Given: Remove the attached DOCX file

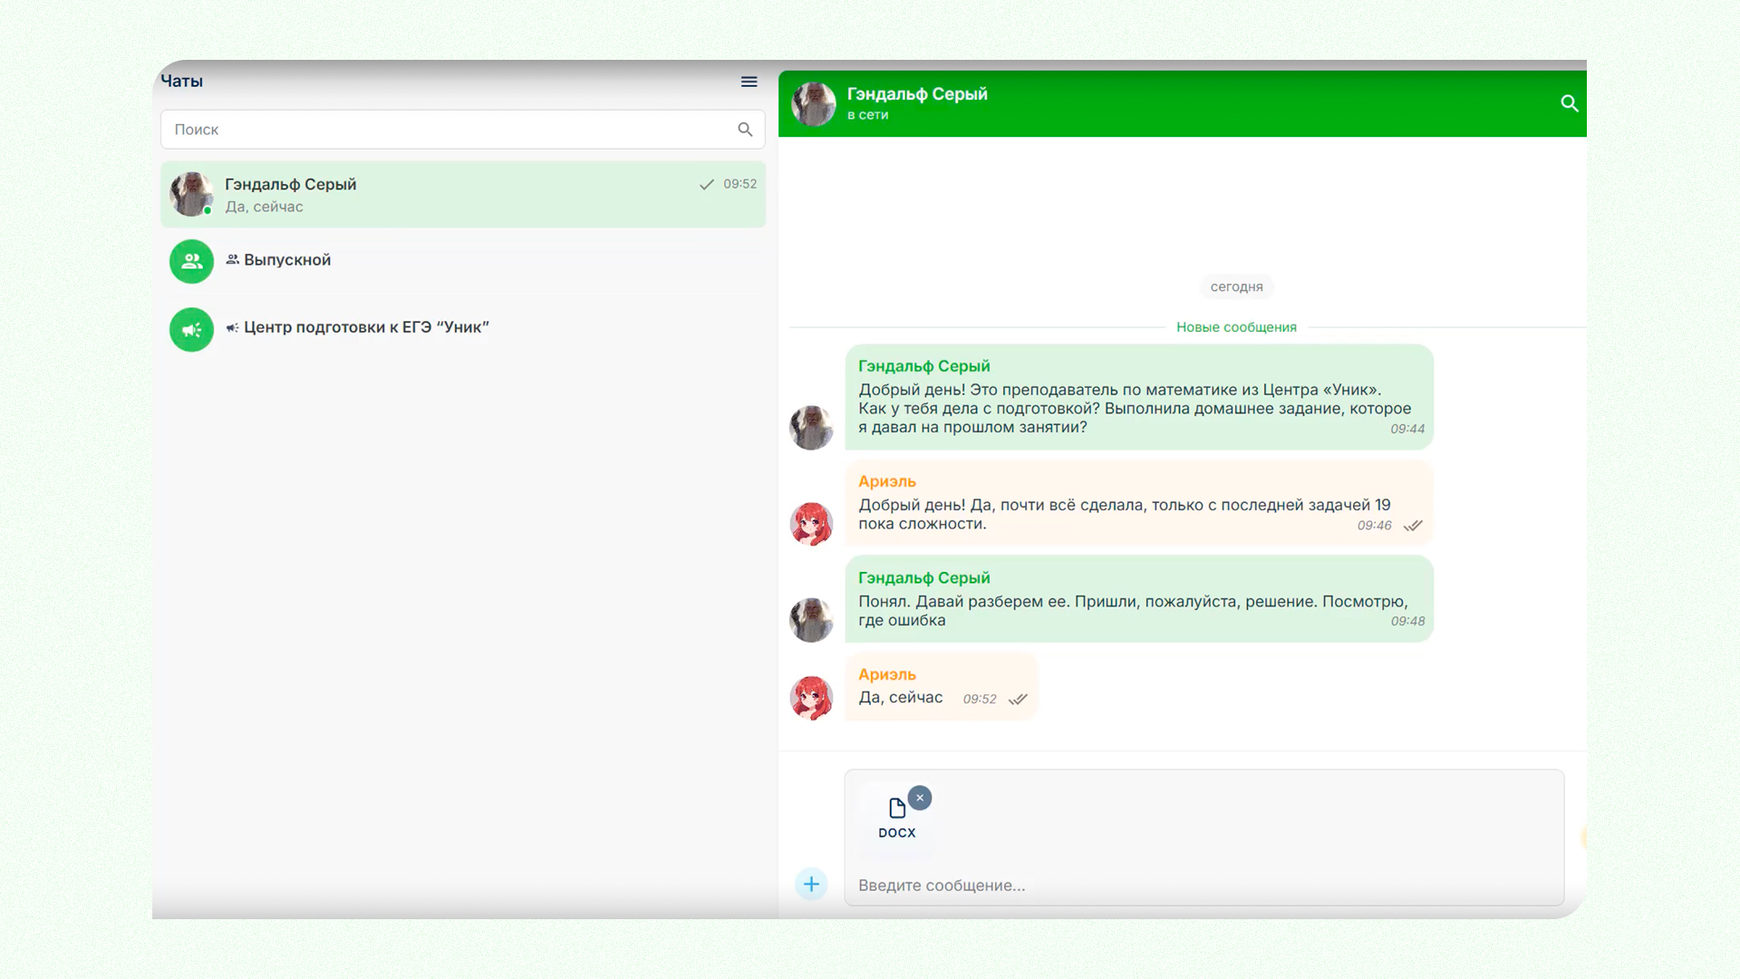Looking at the screenshot, I should 920,798.
